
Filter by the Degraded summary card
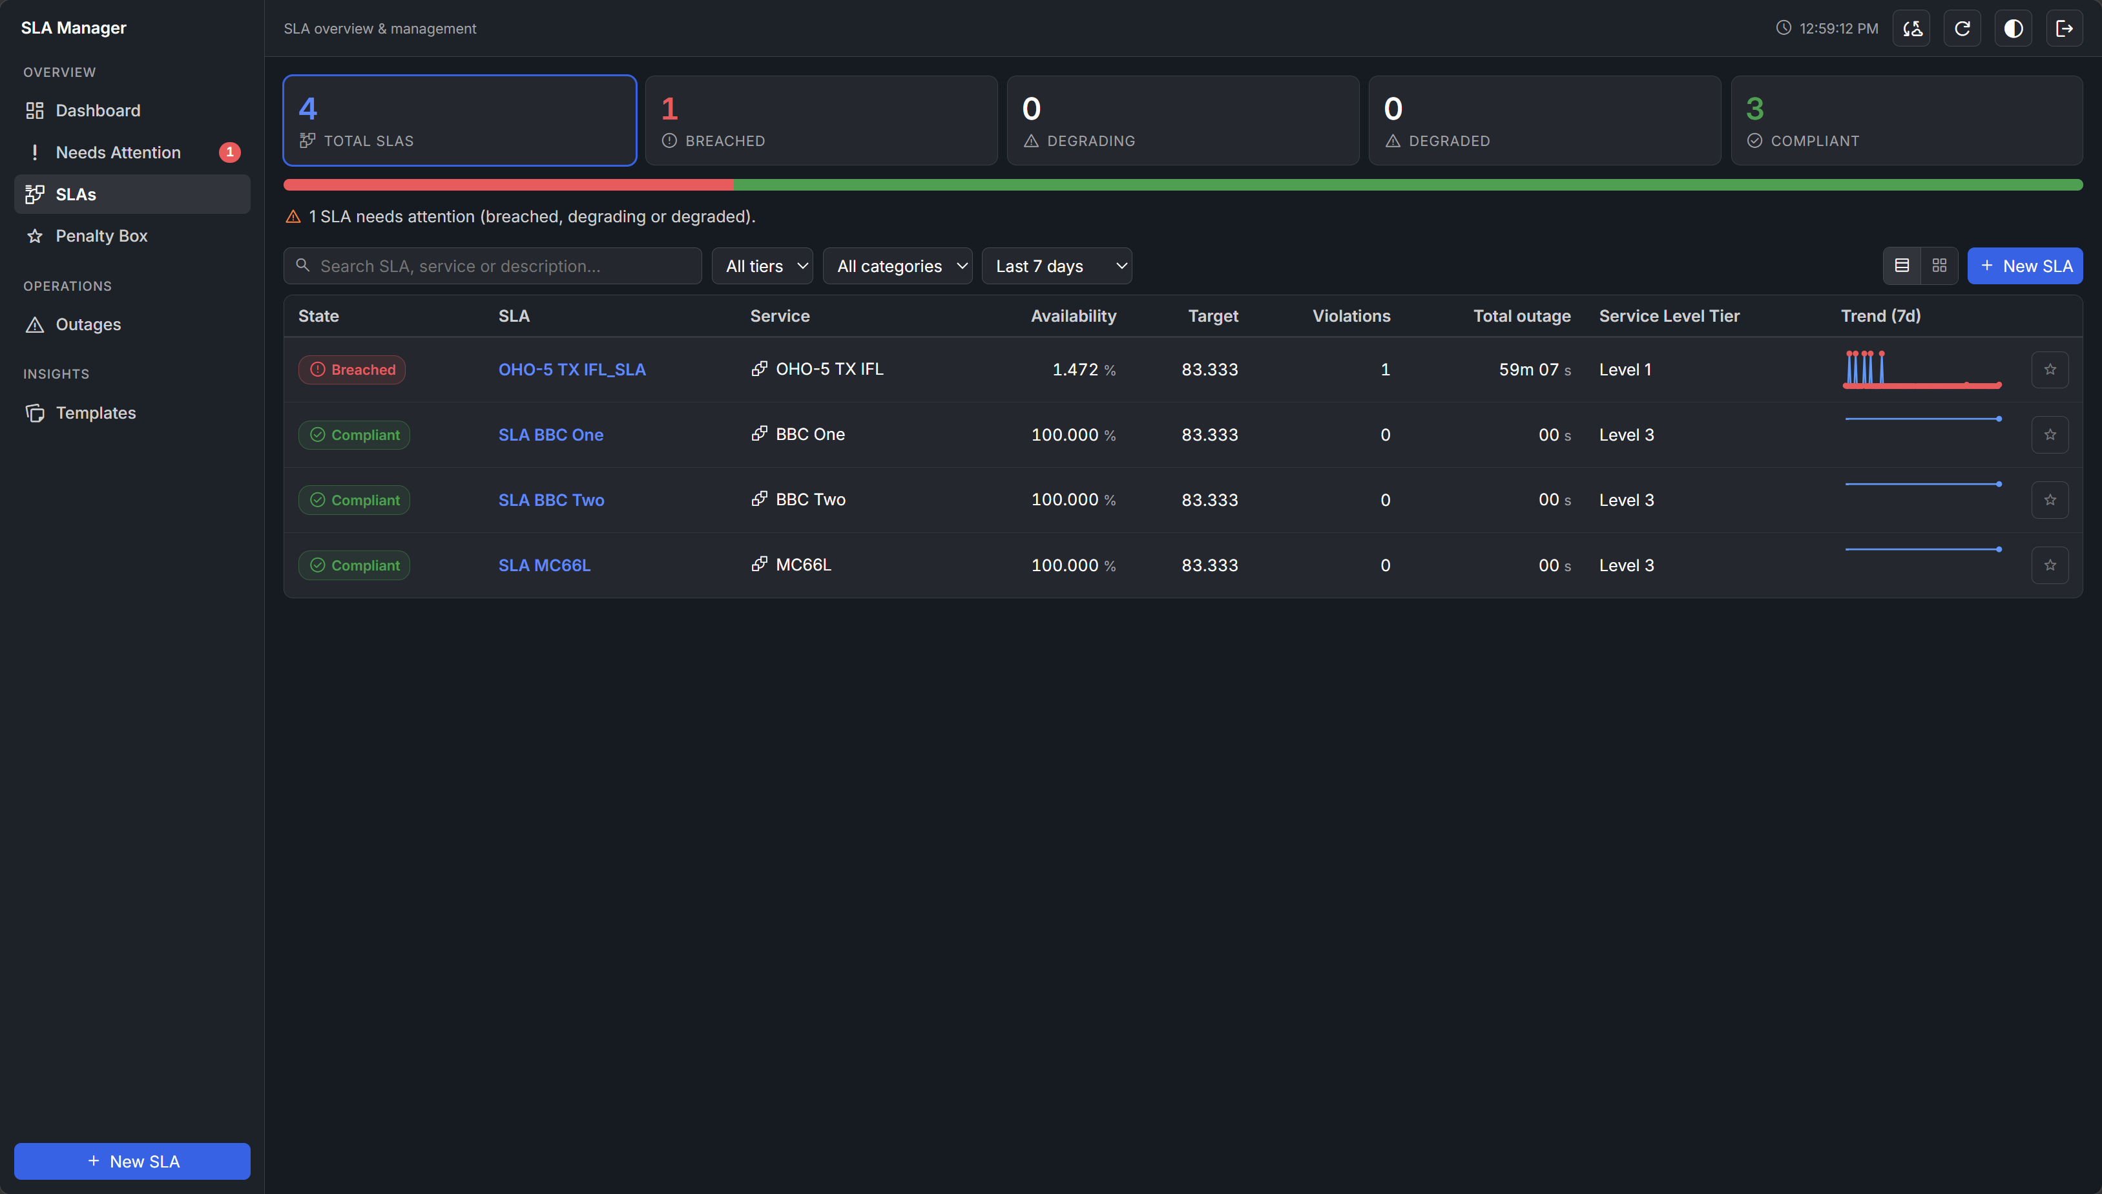click(x=1544, y=121)
